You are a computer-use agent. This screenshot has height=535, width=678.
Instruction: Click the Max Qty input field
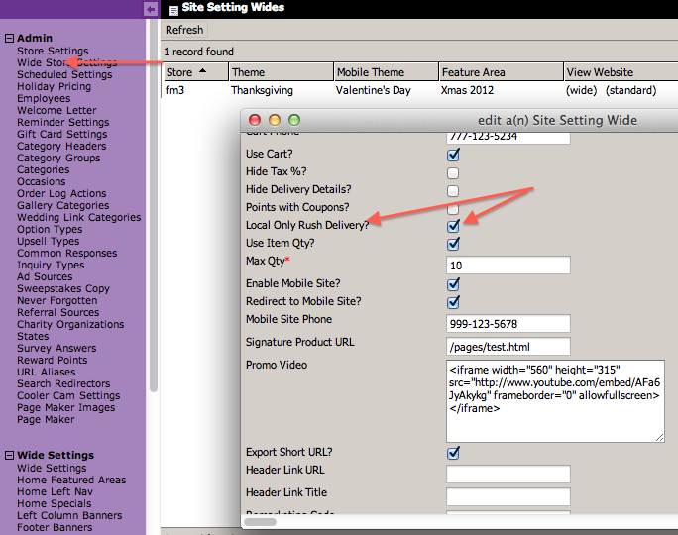tap(508, 266)
